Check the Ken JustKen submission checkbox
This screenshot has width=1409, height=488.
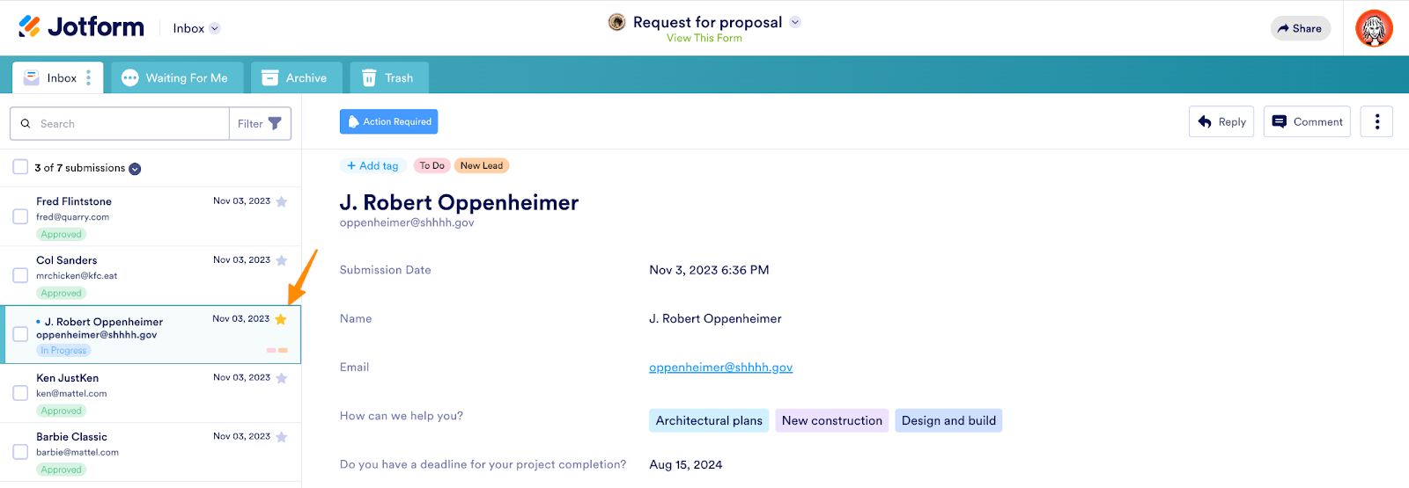pyautogui.click(x=20, y=393)
